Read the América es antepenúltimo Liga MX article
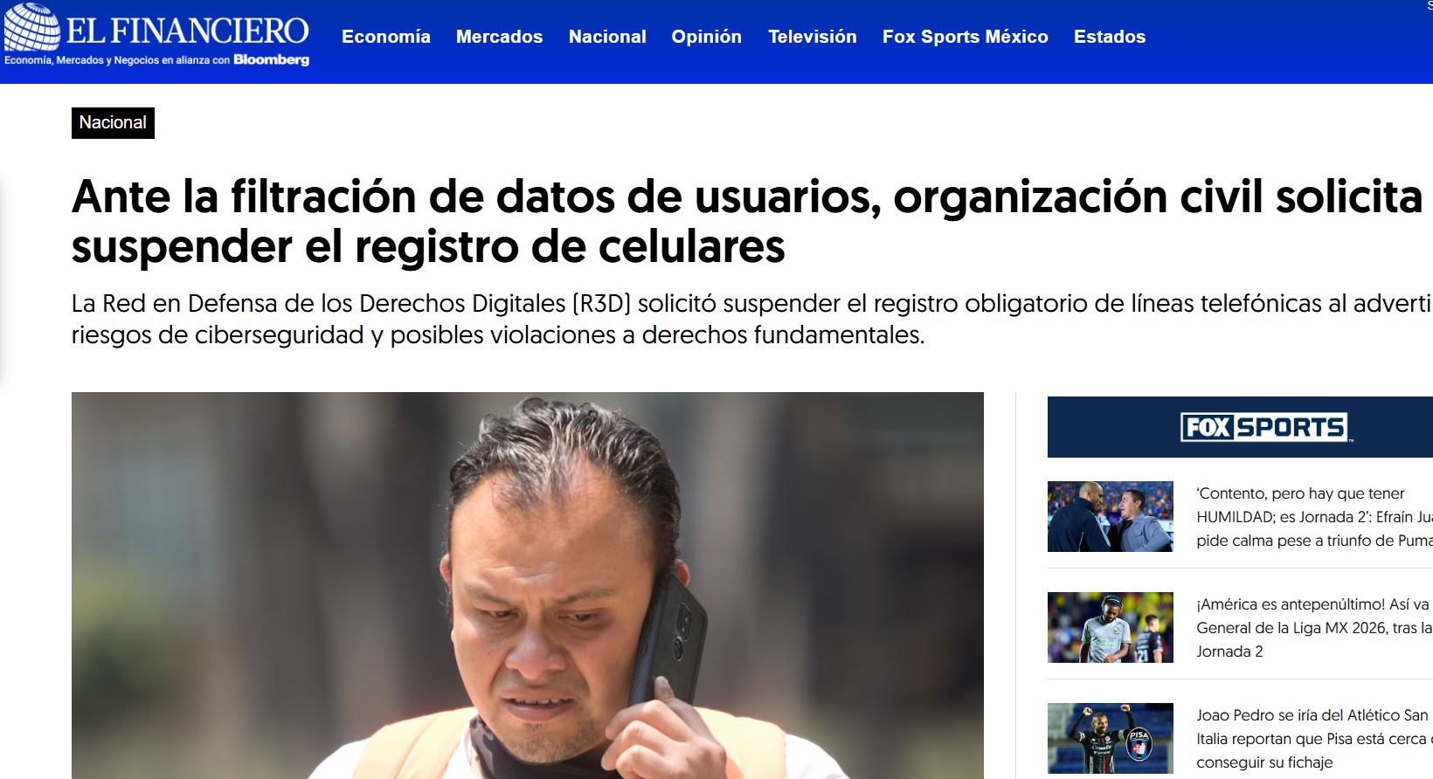The height and width of the screenshot is (779, 1433). (1314, 628)
